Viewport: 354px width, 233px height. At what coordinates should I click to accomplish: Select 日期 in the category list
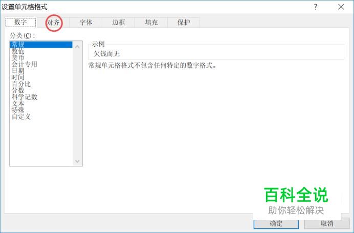41,71
